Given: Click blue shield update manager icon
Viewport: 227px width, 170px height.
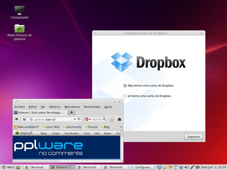Looking at the screenshot, I should pyautogui.click(x=181, y=167).
